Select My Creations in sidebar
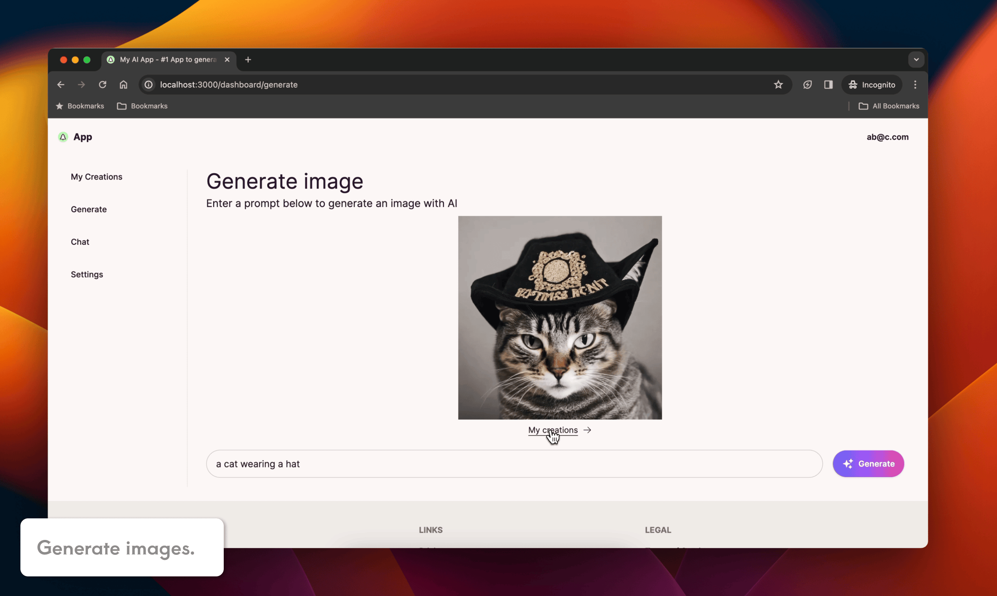This screenshot has height=596, width=997. [97, 177]
